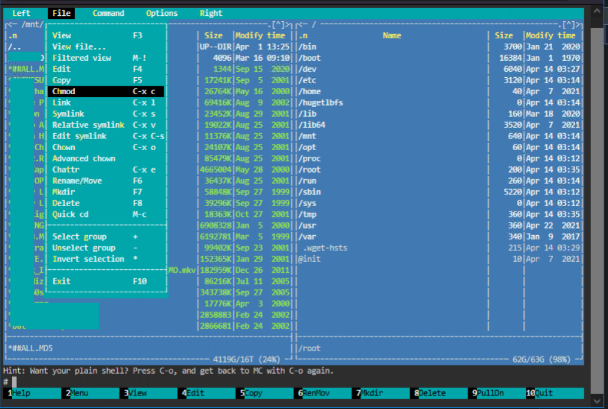Click the scrollbar down arrow

(x=597, y=400)
